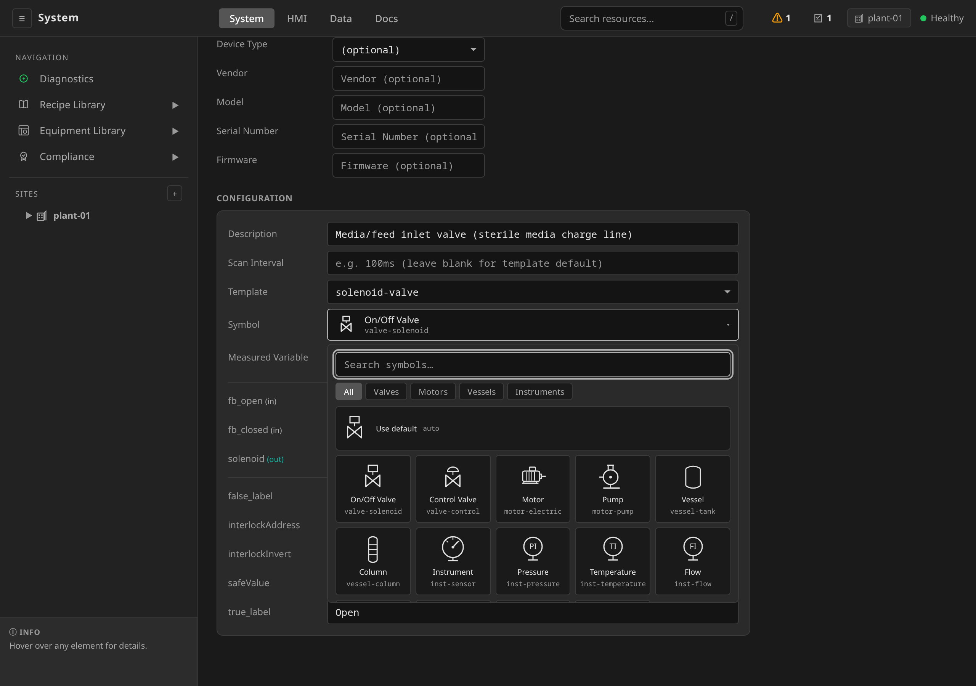
Task: Open the Template solenoid-valve dropdown
Action: [533, 292]
